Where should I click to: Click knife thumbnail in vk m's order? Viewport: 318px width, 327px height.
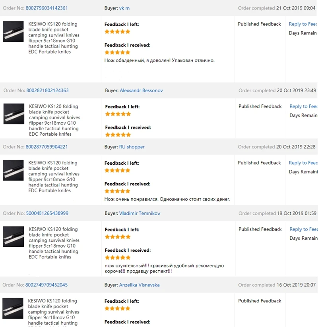click(13, 31)
